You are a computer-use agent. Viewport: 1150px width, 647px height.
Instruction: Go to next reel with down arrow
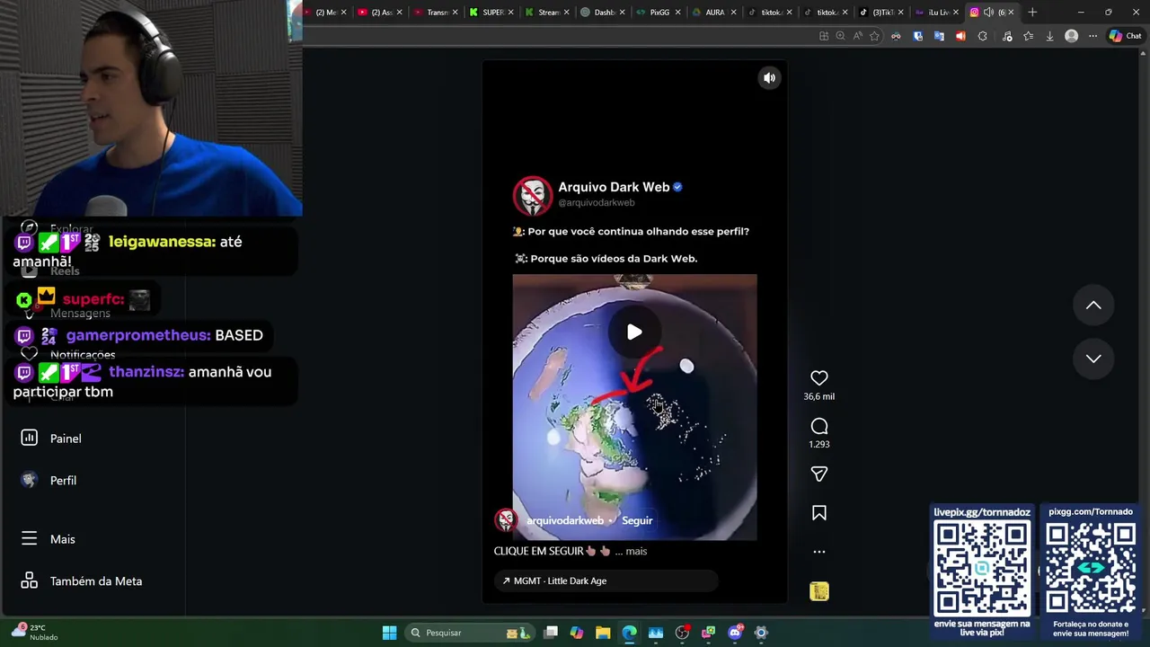[1093, 359]
